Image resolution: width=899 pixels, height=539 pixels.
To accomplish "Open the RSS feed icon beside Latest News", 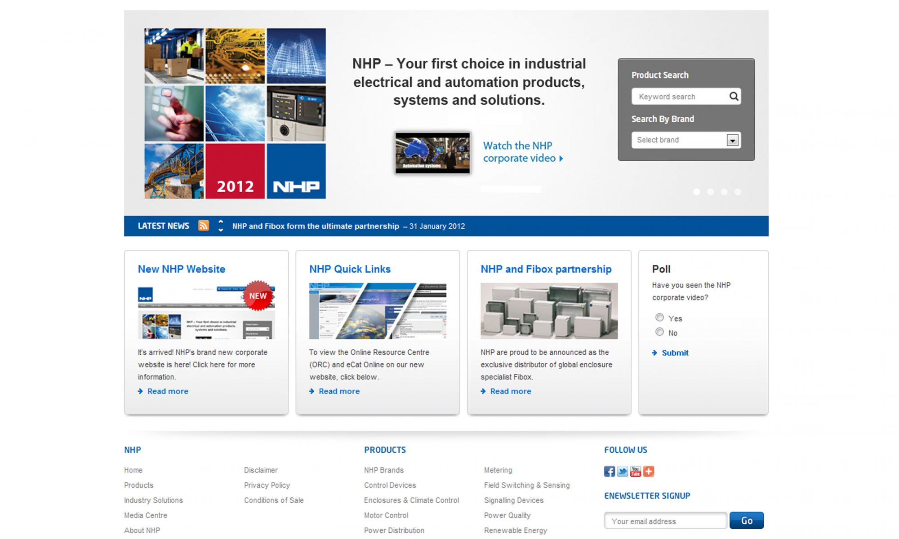I will click(x=204, y=225).
